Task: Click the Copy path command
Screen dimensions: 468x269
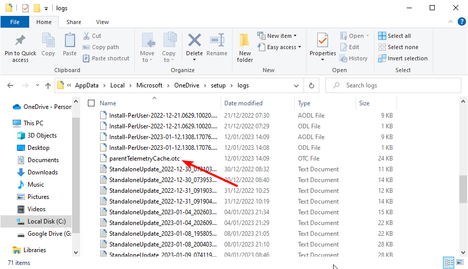Action: tap(101, 47)
